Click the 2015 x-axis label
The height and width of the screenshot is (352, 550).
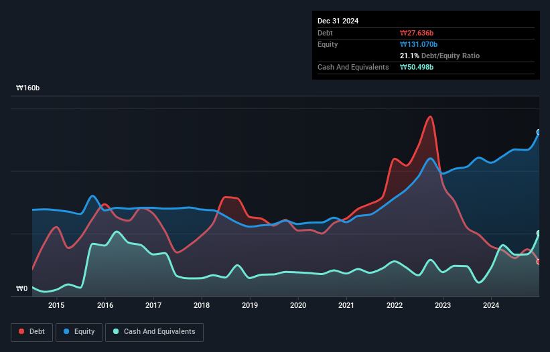click(x=56, y=305)
